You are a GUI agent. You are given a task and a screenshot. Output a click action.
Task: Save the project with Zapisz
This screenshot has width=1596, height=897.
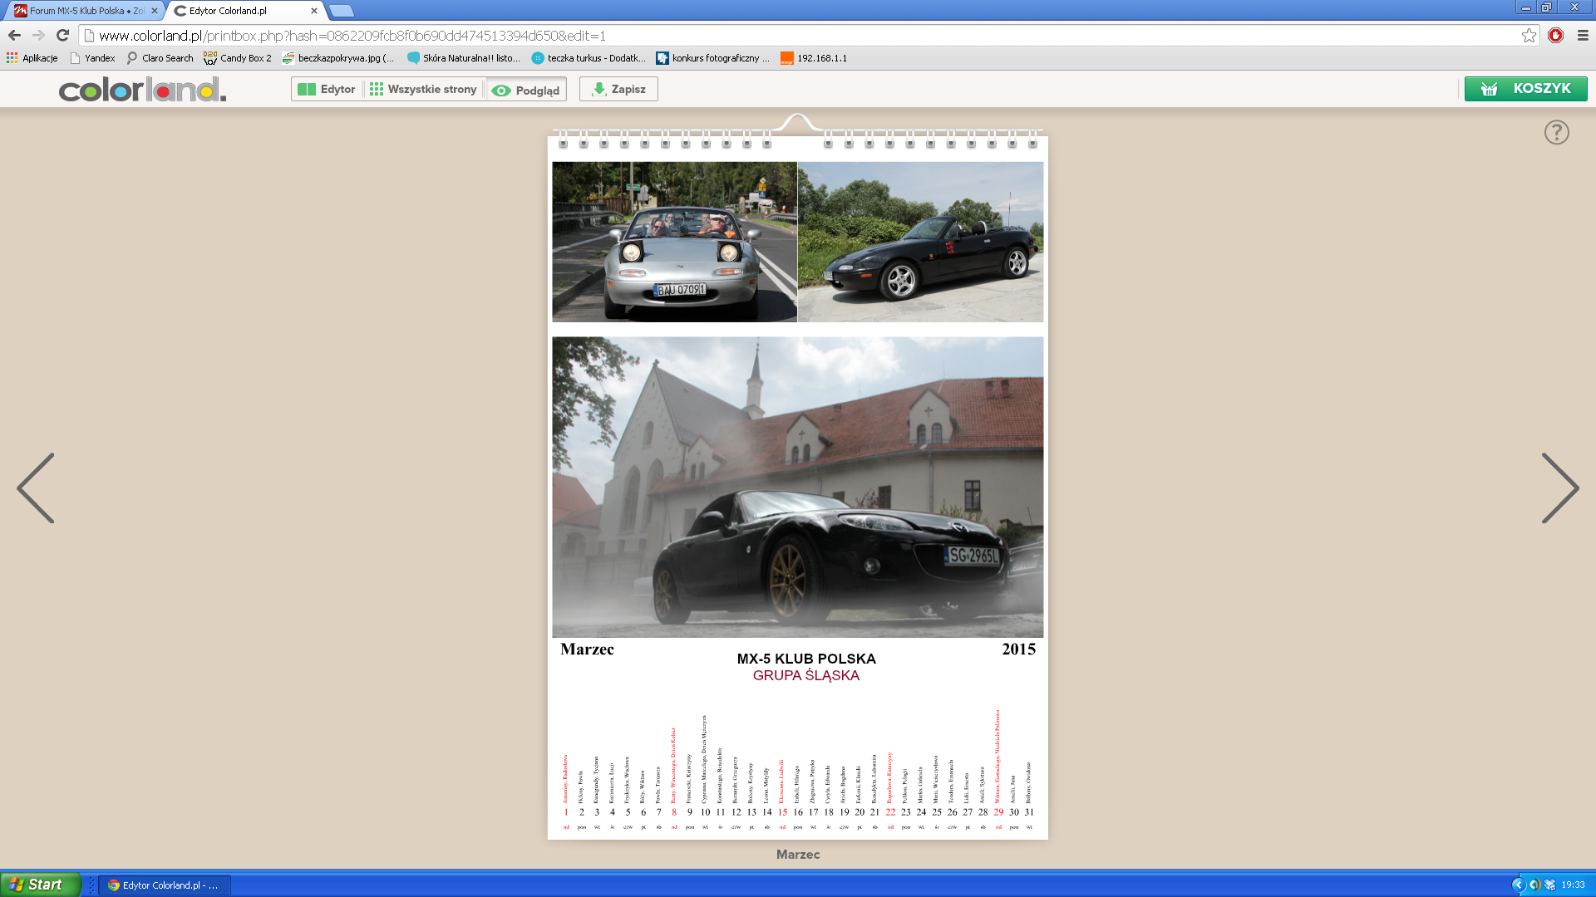click(618, 89)
